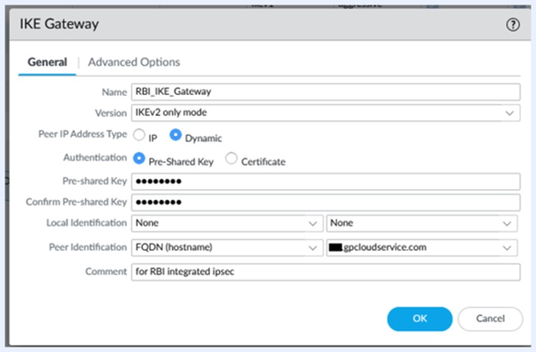This screenshot has width=536, height=352.
Task: Choose Certificate authentication option
Action: (231, 159)
